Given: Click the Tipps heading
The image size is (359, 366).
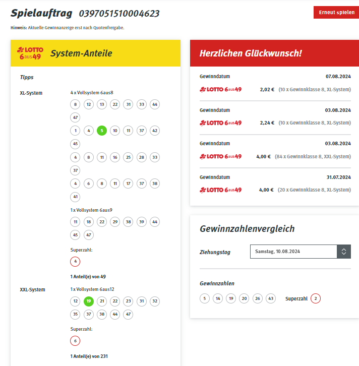Looking at the screenshot, I should [27, 77].
